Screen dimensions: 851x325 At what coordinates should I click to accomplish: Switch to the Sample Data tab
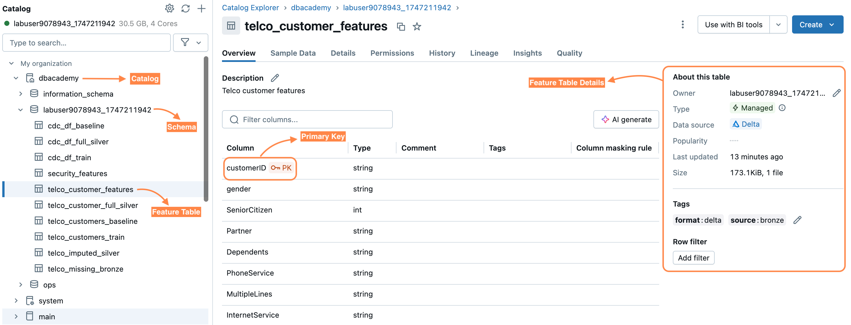pyautogui.click(x=293, y=53)
